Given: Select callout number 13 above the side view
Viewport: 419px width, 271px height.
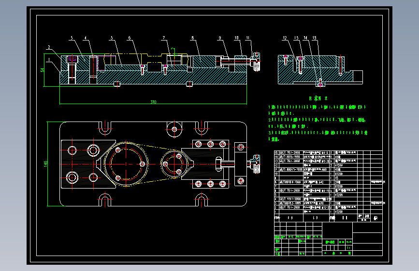Looking at the screenshot, I should pyautogui.click(x=296, y=38).
